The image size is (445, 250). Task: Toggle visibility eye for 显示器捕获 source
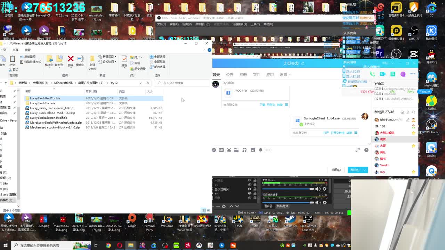[x=249, y=189]
